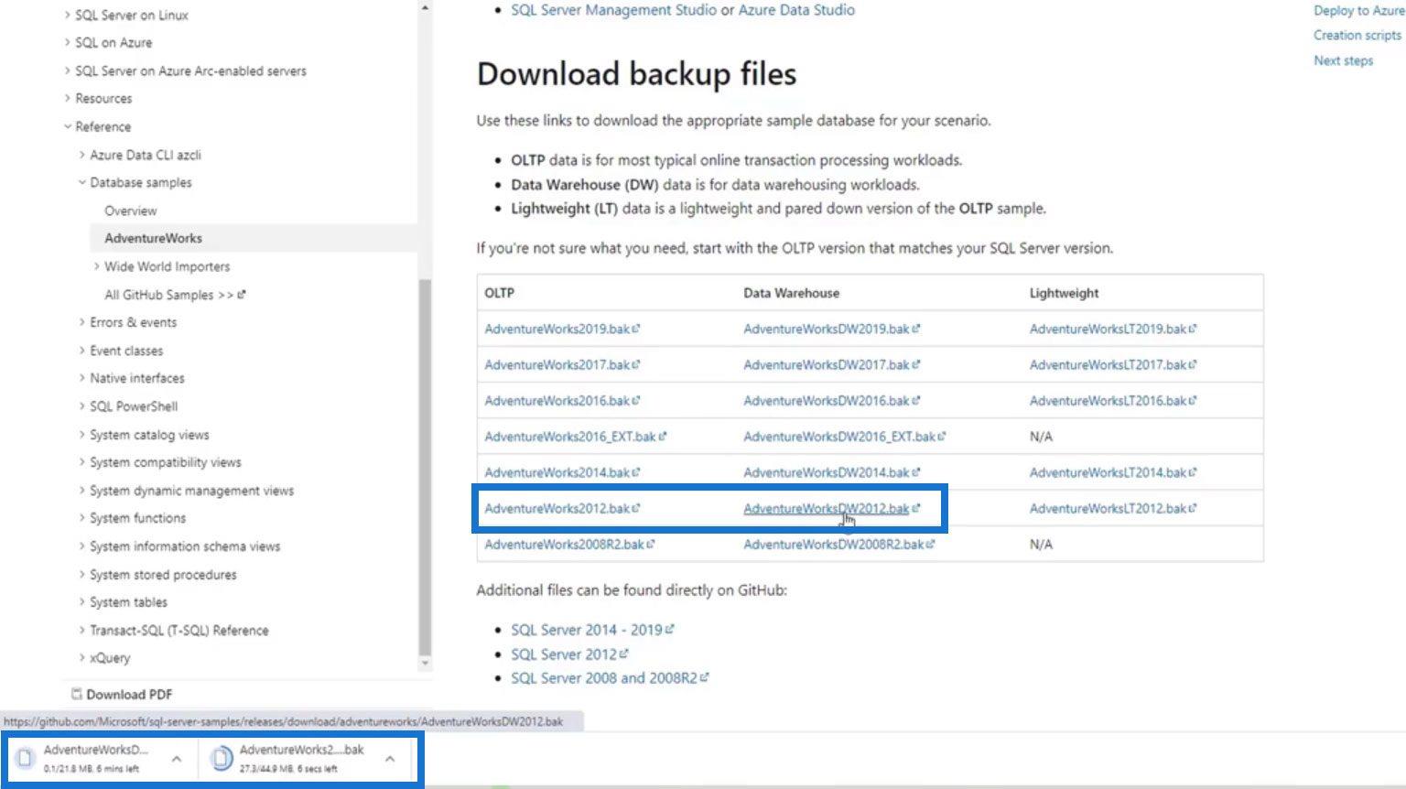Open SQL Server 2008 and 2008R2 link

610,678
